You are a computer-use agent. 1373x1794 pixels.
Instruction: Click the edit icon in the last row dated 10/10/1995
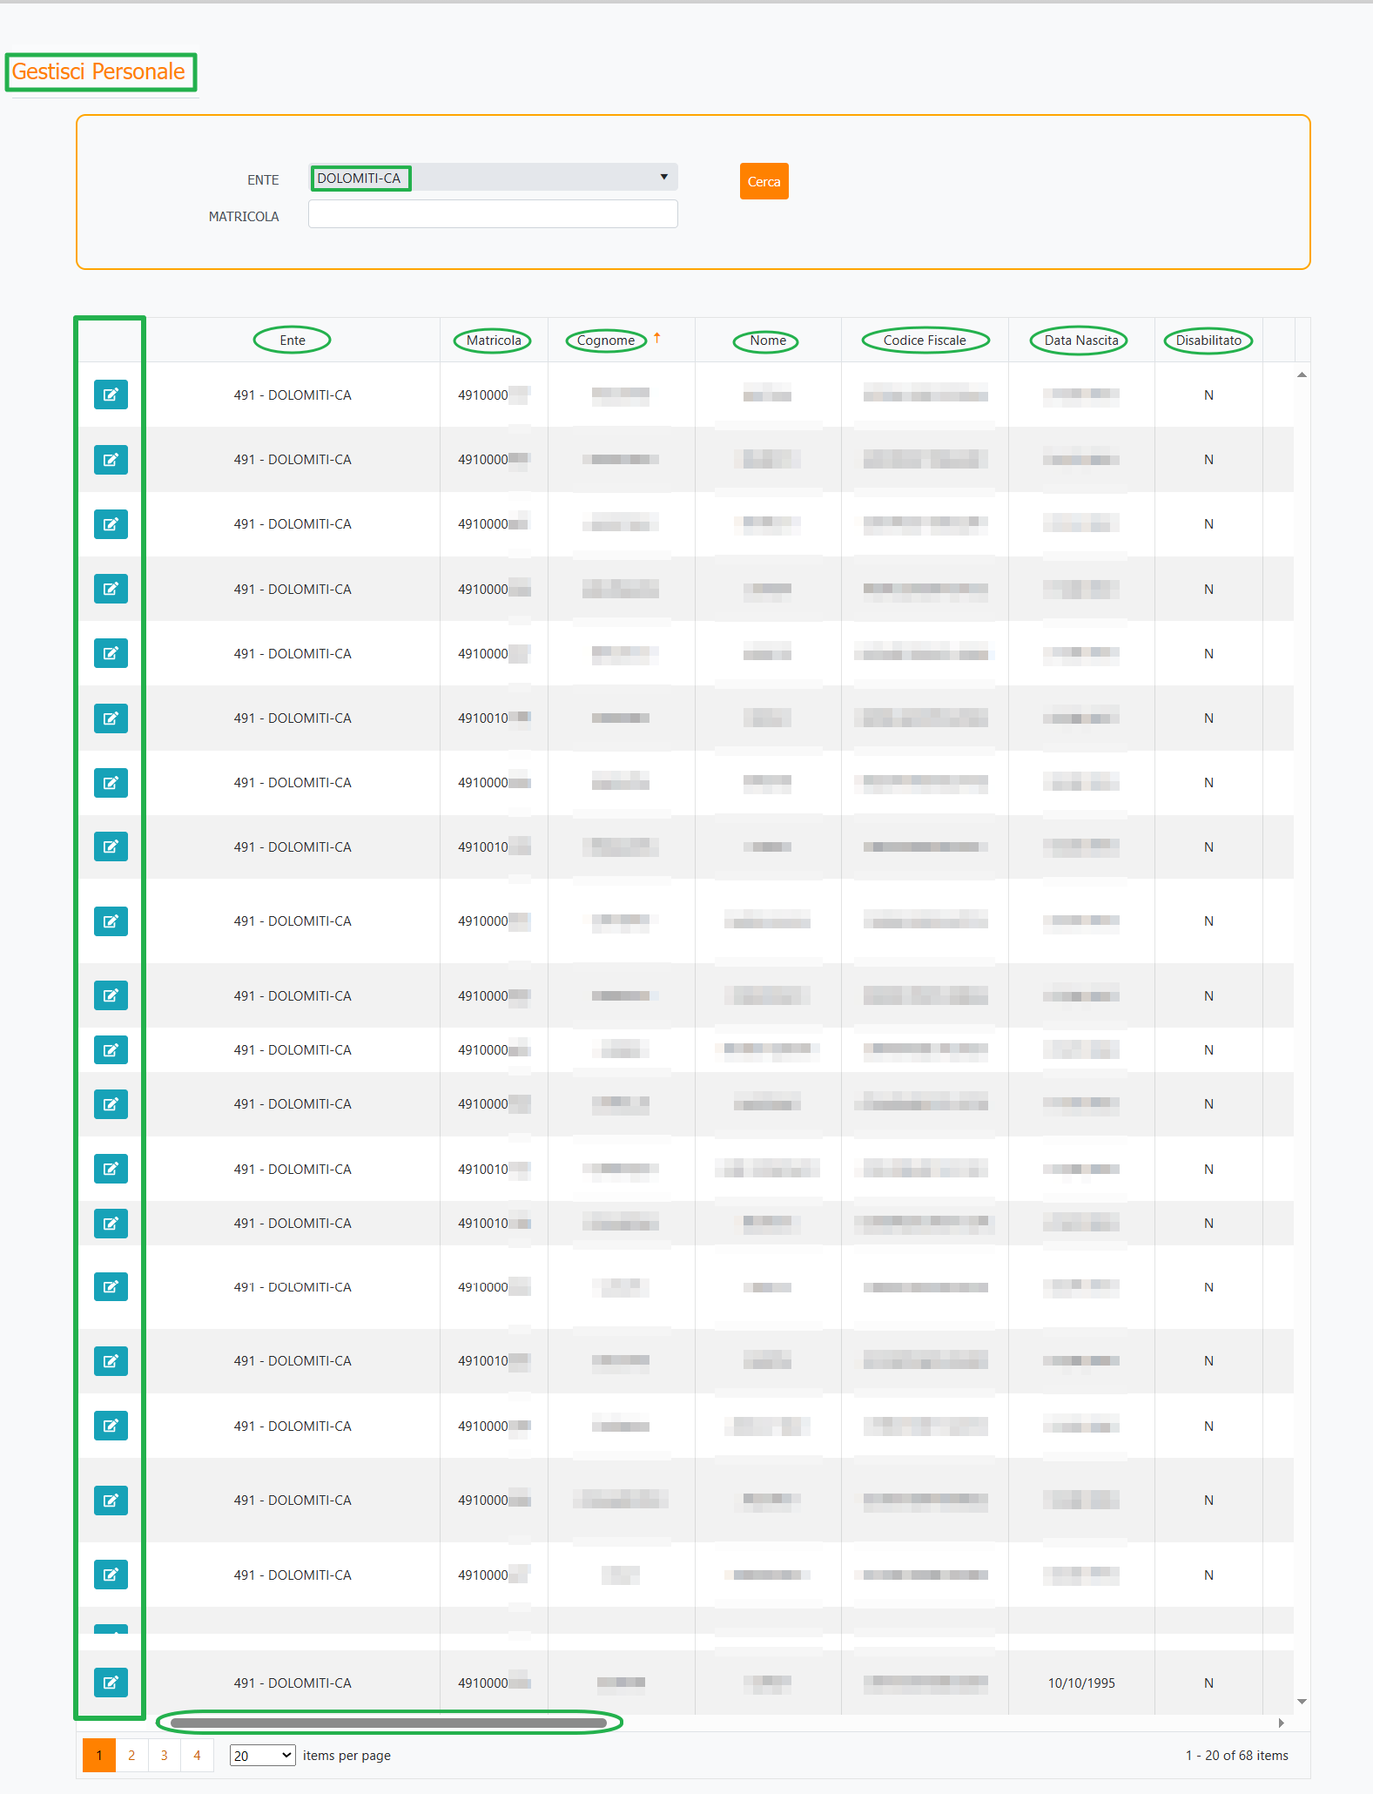point(111,1683)
